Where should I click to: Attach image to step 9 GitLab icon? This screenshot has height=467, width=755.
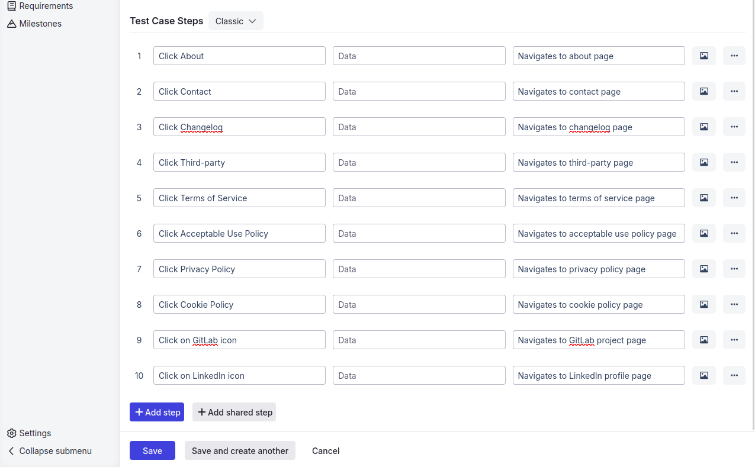coord(704,340)
